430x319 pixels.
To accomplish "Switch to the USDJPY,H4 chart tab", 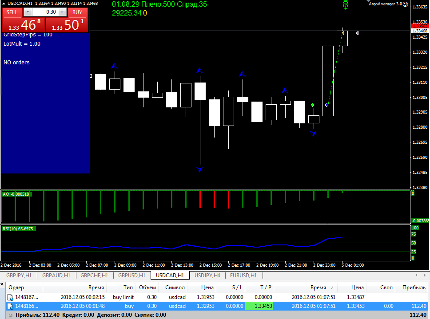I will pos(207,276).
